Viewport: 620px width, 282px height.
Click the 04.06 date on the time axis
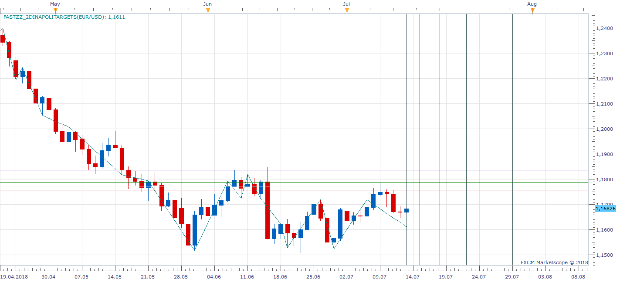(214, 276)
